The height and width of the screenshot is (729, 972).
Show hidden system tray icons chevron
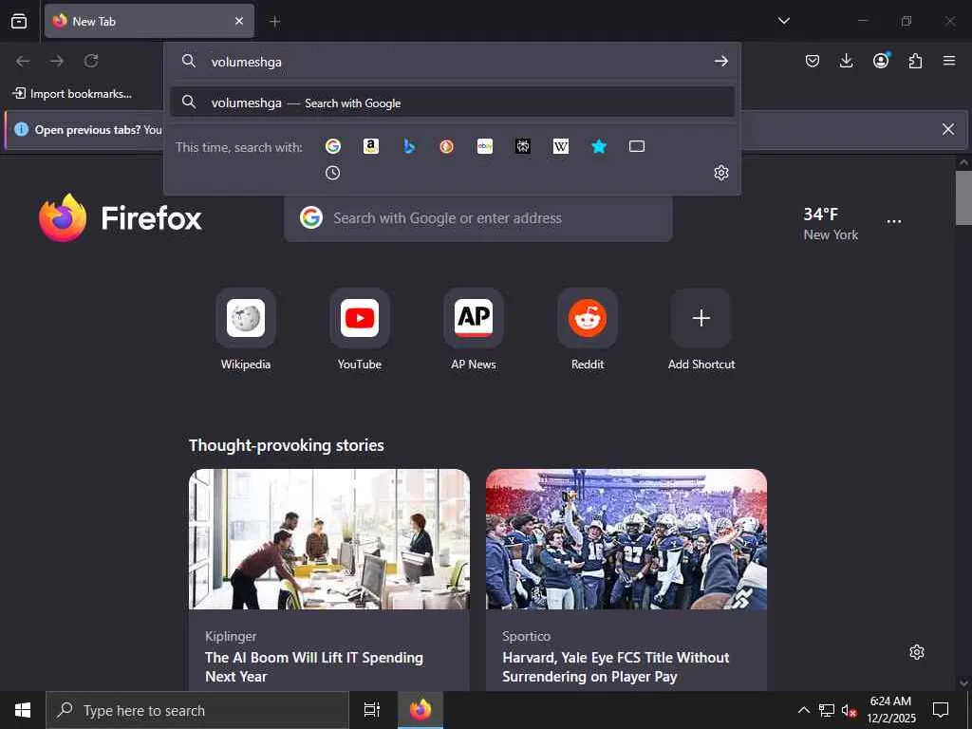click(x=803, y=710)
